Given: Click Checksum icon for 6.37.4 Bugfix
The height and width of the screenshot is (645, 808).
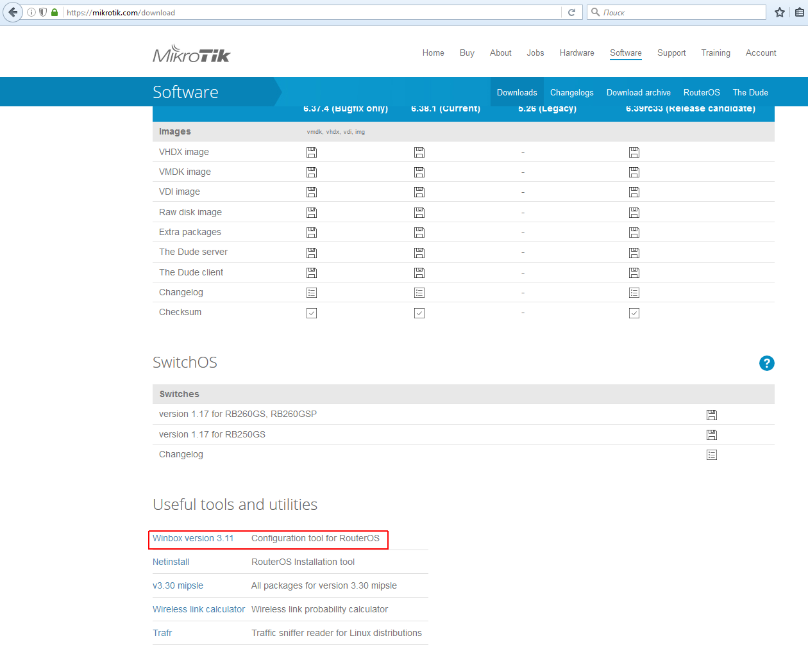Looking at the screenshot, I should [312, 313].
